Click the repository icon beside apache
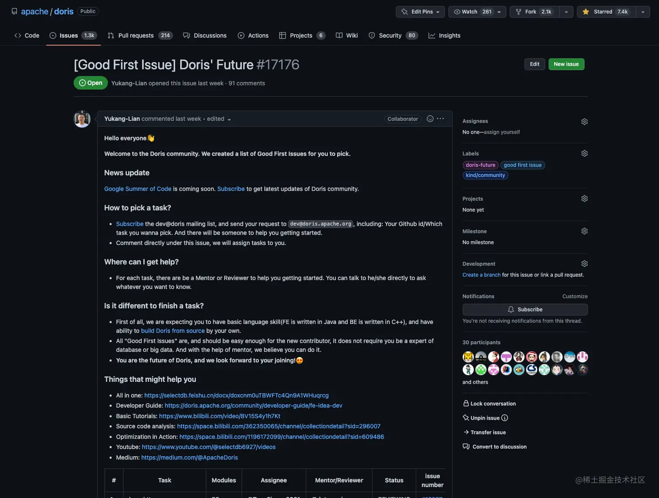This screenshot has width=659, height=498. click(14, 11)
